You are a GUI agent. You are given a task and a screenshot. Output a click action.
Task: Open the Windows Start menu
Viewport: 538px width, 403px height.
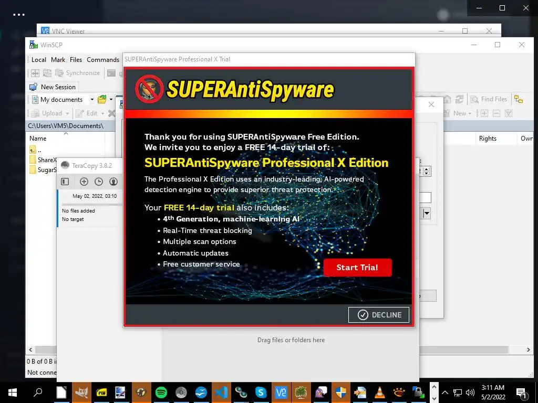[x=13, y=393]
